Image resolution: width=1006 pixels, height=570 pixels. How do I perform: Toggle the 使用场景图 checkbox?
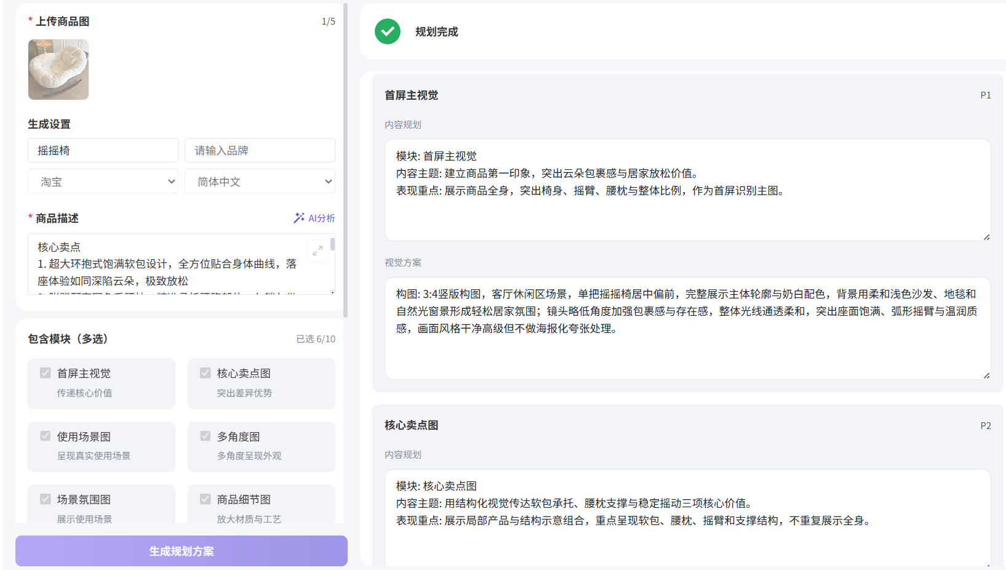pos(46,436)
